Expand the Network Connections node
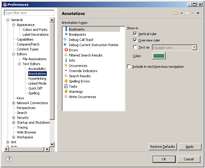Viewport: 205px width, 168px height. point(13,103)
